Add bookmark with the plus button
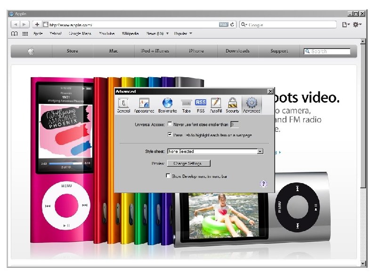The width and height of the screenshot is (374, 280). click(37, 24)
